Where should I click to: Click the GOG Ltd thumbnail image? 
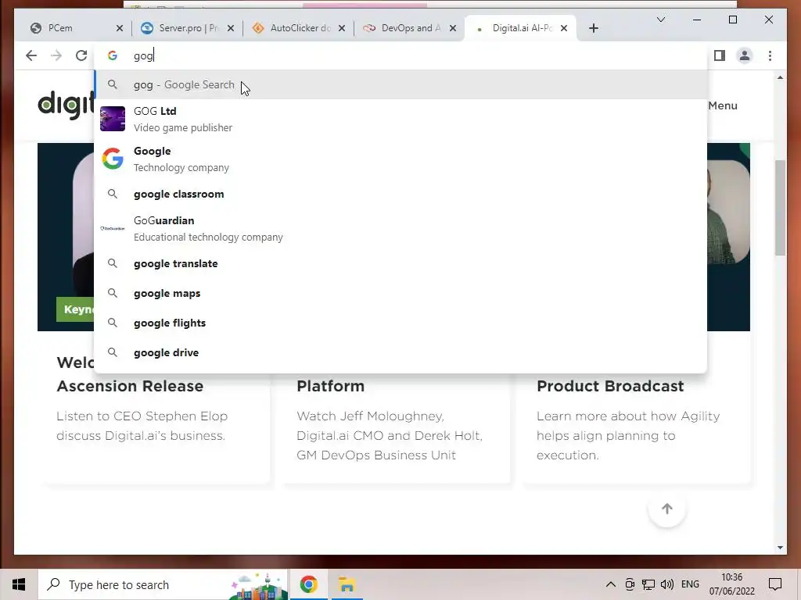(113, 119)
